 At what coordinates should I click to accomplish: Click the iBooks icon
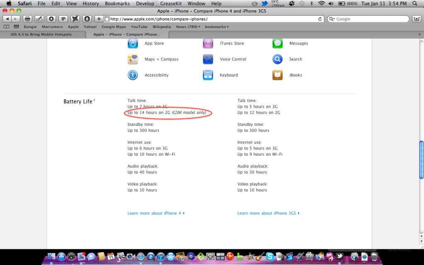click(x=277, y=75)
